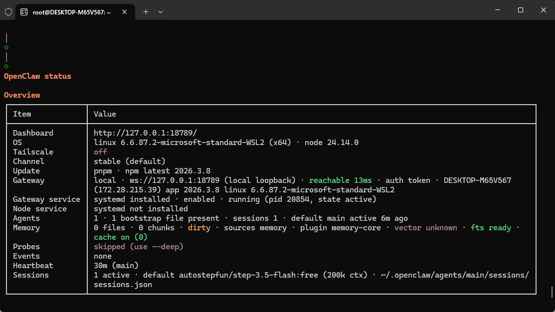Viewport: 555px width, 312px height.
Task: Click the Node service row label
Action: tap(40, 209)
